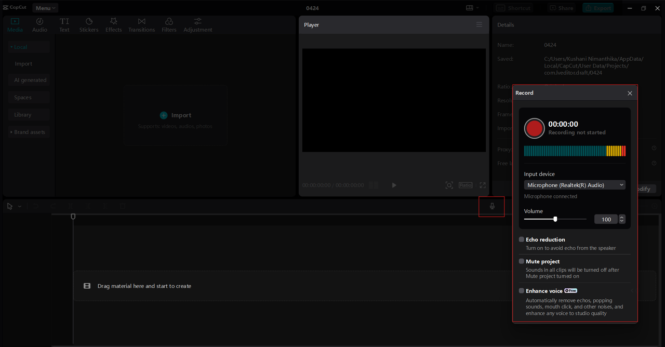Click the CapCut logo in title bar
This screenshot has width=665, height=347.
click(x=15, y=7)
